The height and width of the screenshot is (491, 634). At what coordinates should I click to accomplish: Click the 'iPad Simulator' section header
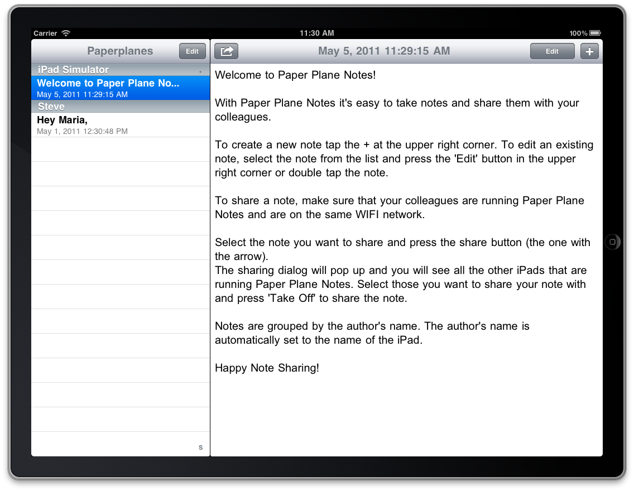point(73,70)
